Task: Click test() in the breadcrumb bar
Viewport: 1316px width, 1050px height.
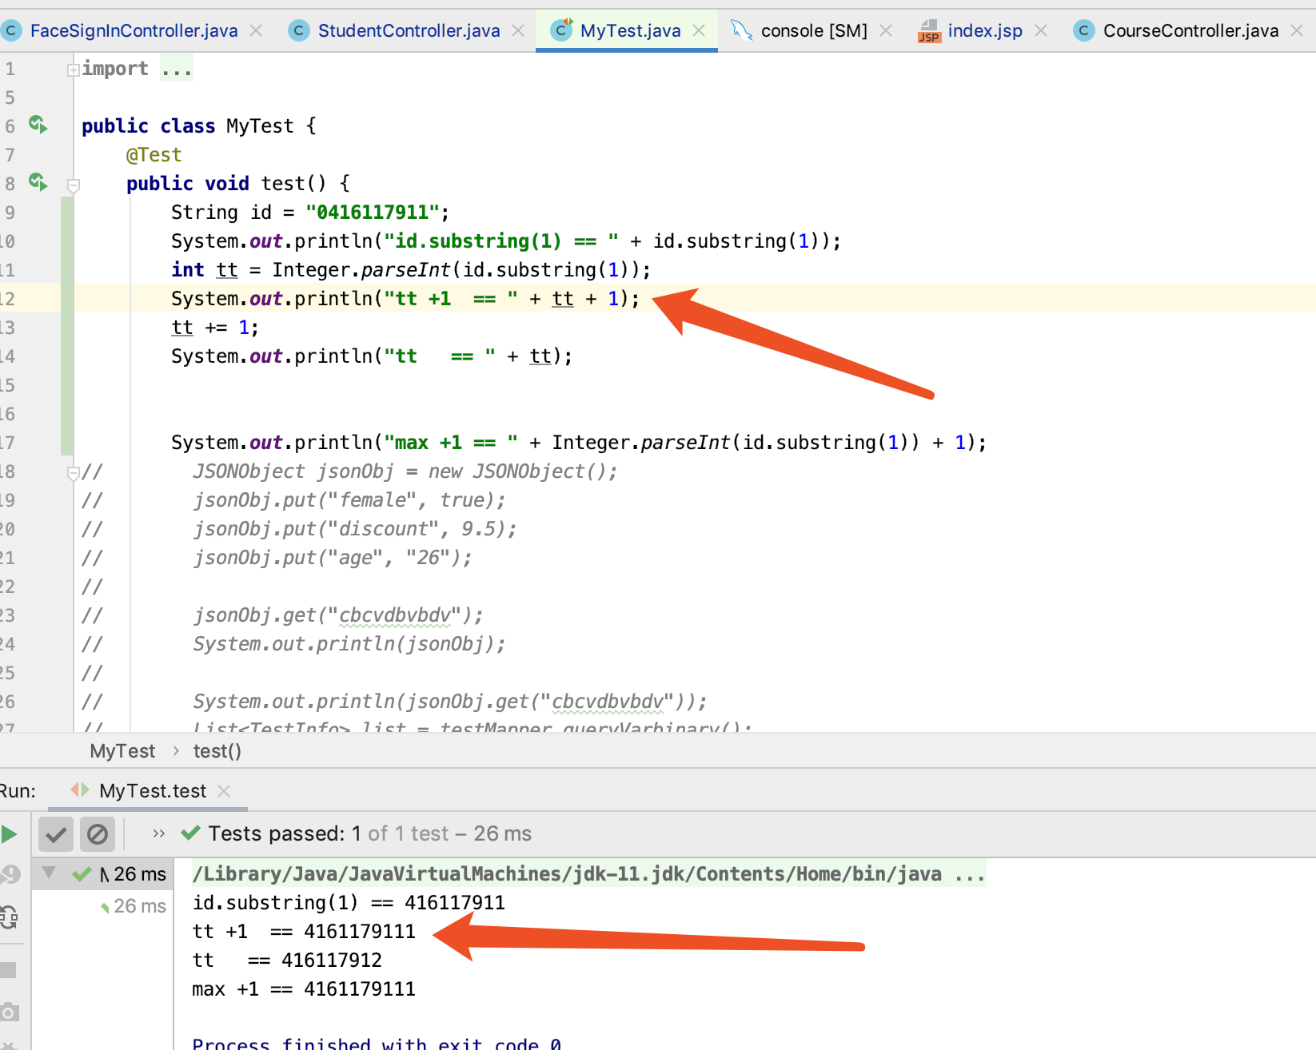Action: pos(217,751)
